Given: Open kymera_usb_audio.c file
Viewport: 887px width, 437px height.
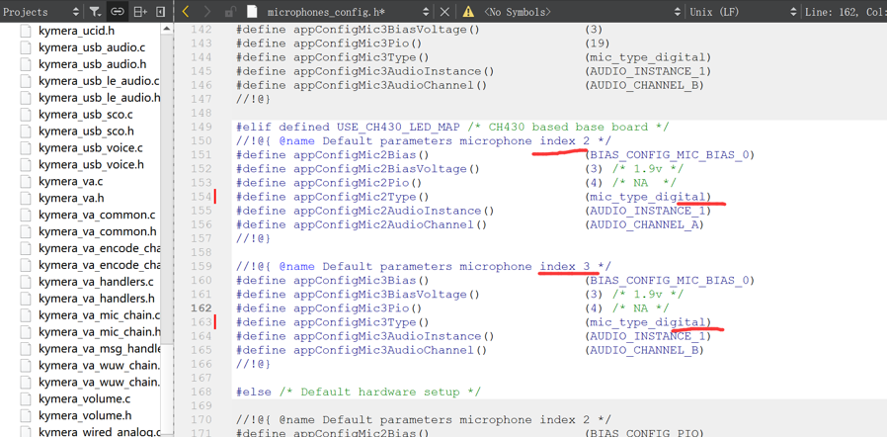Looking at the screenshot, I should click(92, 47).
